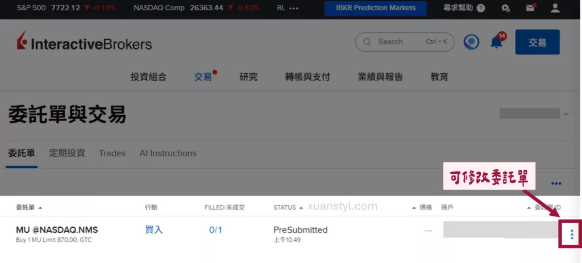
Task: Click the 買入 action link
Action: tap(153, 230)
